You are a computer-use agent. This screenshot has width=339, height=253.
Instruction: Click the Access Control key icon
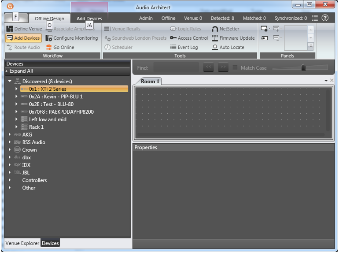(x=173, y=38)
